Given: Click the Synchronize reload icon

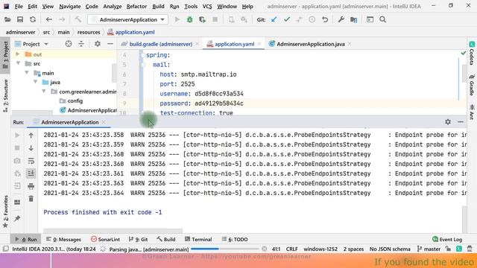Looking at the screenshot, I should pyautogui.click(x=33, y=20).
